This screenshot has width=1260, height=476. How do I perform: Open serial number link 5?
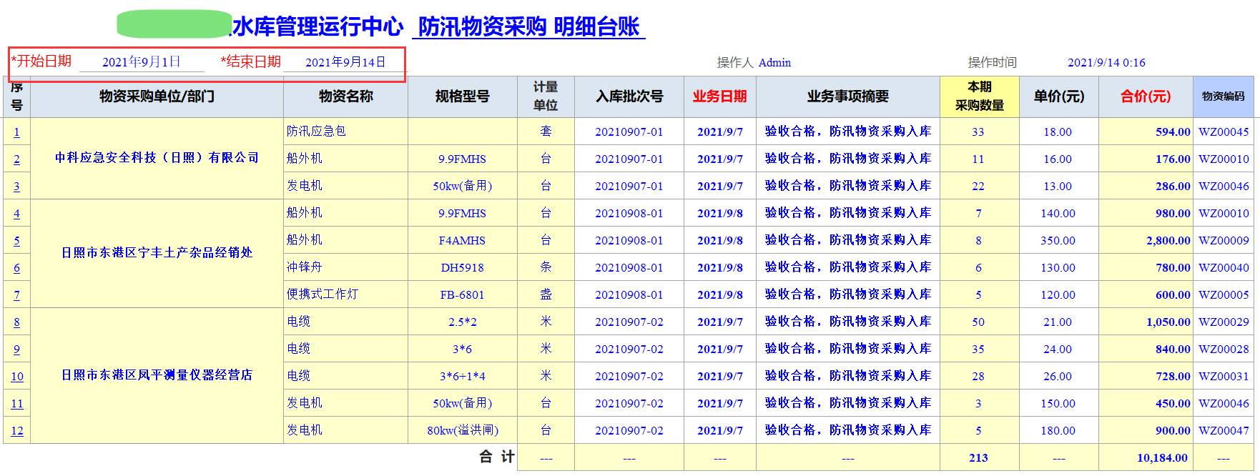[16, 241]
